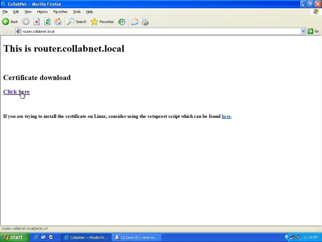
Task: Open the History menu
Action: [42, 12]
